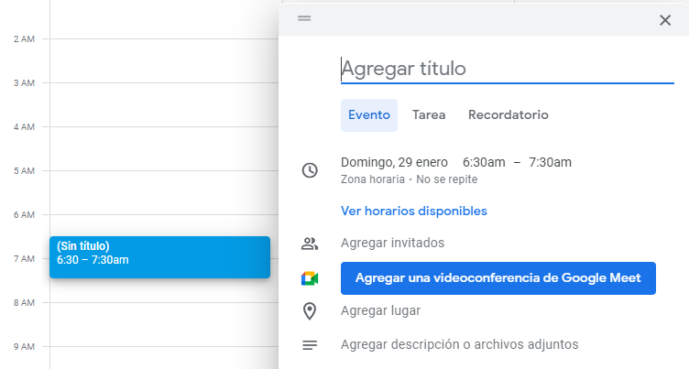The height and width of the screenshot is (369, 689).
Task: Click the 5 AM hour label
Action: tap(24, 171)
